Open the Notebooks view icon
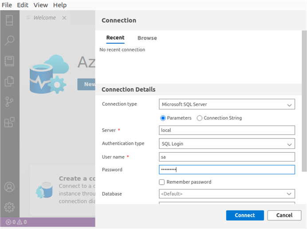 tap(9, 61)
